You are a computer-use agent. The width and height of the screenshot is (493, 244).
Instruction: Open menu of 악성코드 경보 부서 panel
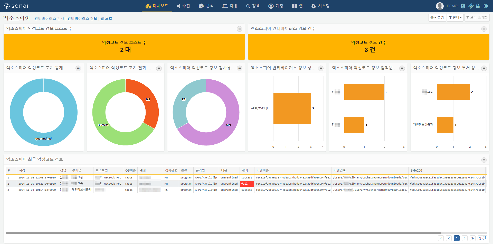click(484, 68)
